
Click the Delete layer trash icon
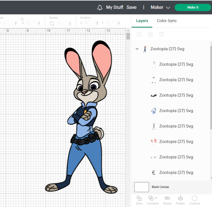pos(161,34)
